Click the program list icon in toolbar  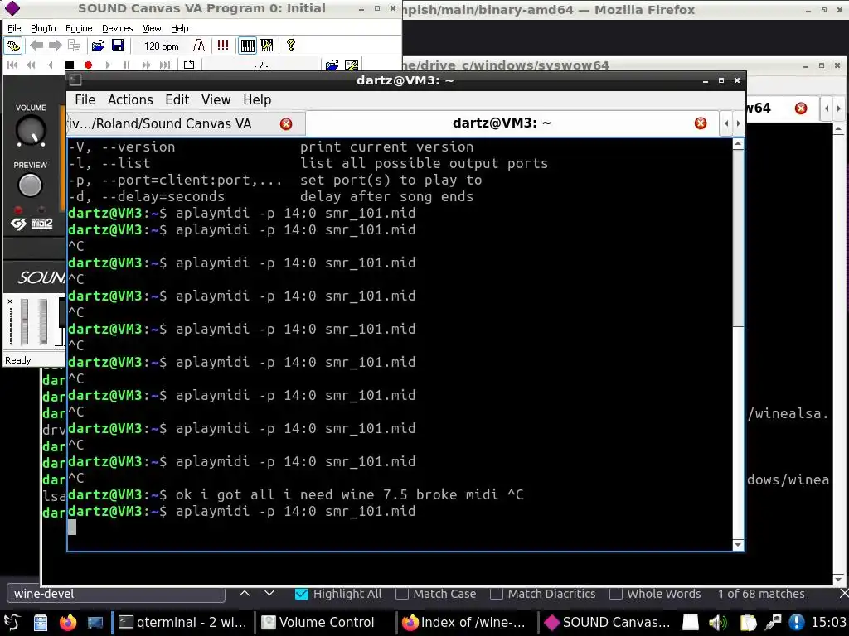tap(74, 46)
